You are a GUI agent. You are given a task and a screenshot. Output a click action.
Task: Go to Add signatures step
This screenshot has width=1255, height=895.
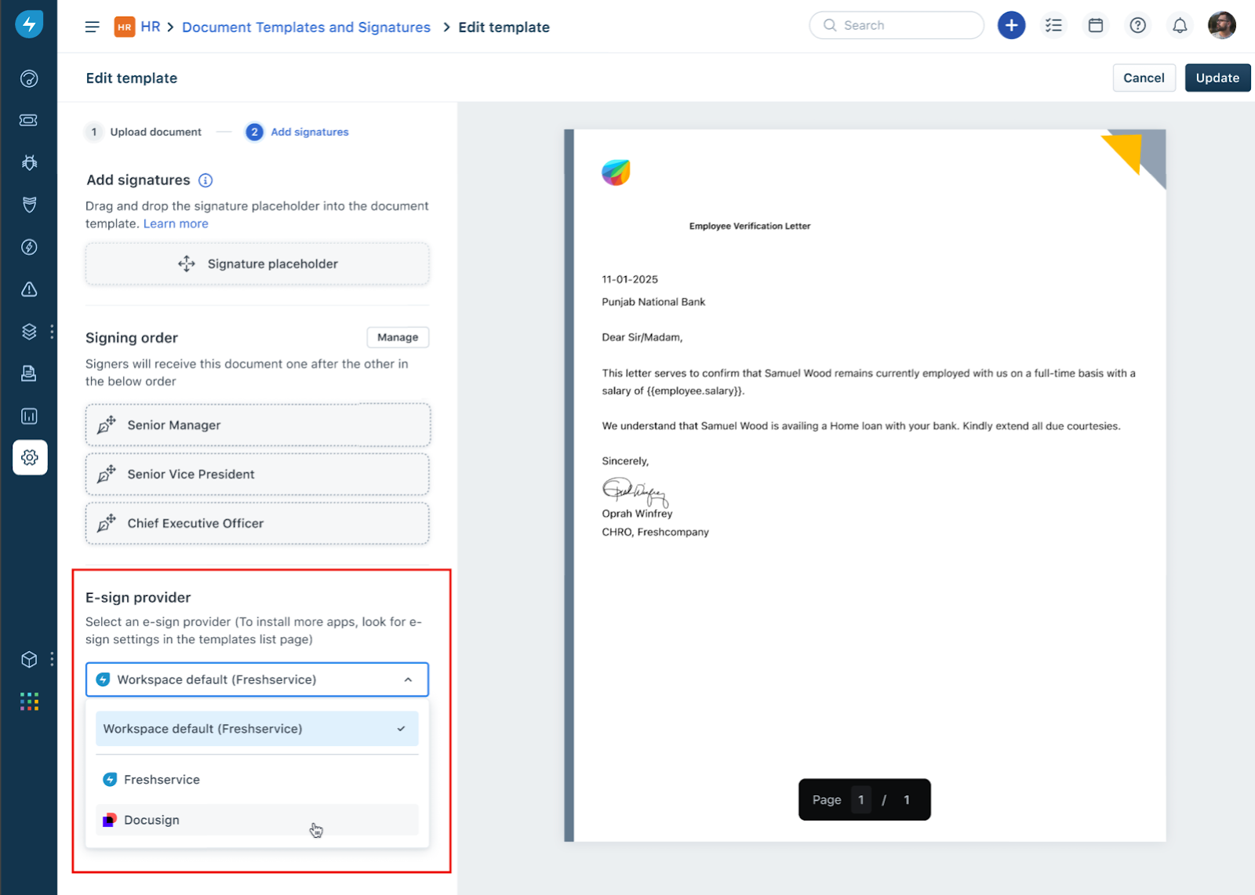pyautogui.click(x=297, y=132)
